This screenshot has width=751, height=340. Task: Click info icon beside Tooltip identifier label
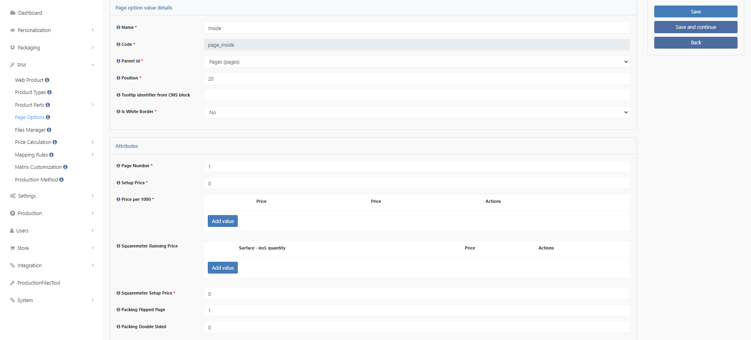click(x=118, y=95)
